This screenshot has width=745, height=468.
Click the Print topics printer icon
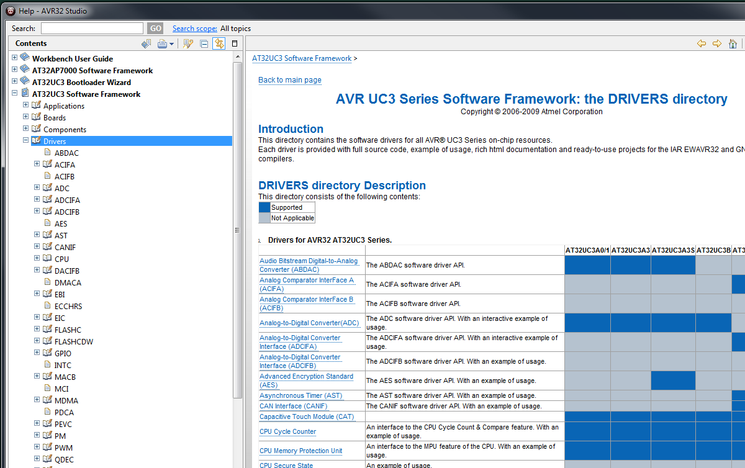(162, 43)
